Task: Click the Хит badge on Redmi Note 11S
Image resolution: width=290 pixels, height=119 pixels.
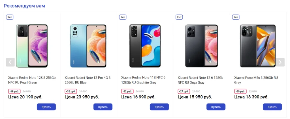Action: [123, 17]
